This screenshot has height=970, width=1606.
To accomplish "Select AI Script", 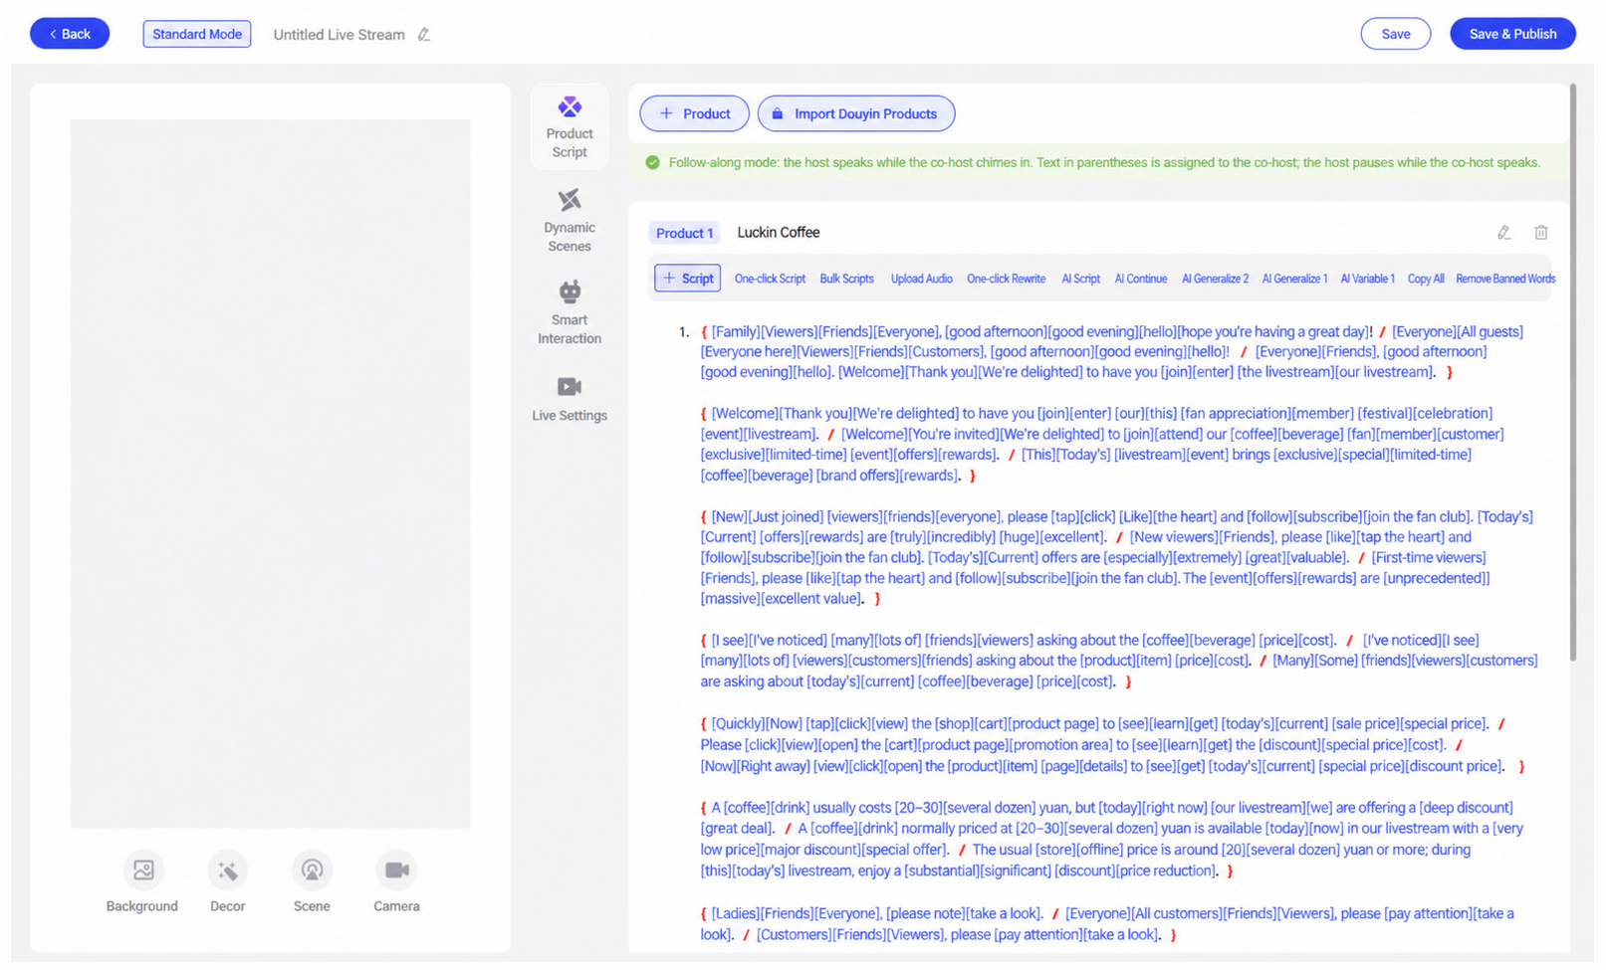I will pyautogui.click(x=1080, y=279).
